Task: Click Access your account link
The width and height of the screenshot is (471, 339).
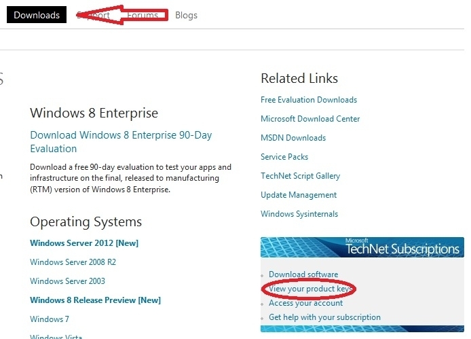Action: (305, 303)
